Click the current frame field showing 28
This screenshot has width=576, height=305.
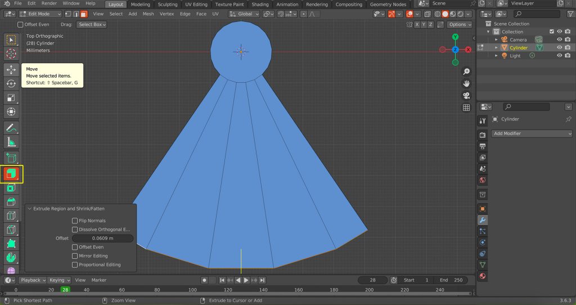[372, 280]
